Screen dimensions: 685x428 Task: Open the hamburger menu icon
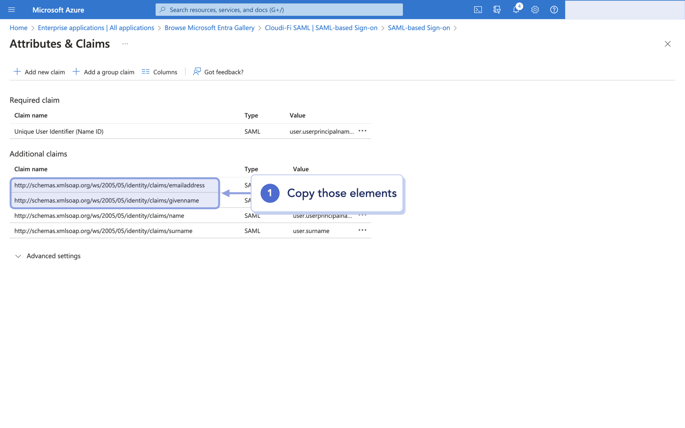pos(11,10)
